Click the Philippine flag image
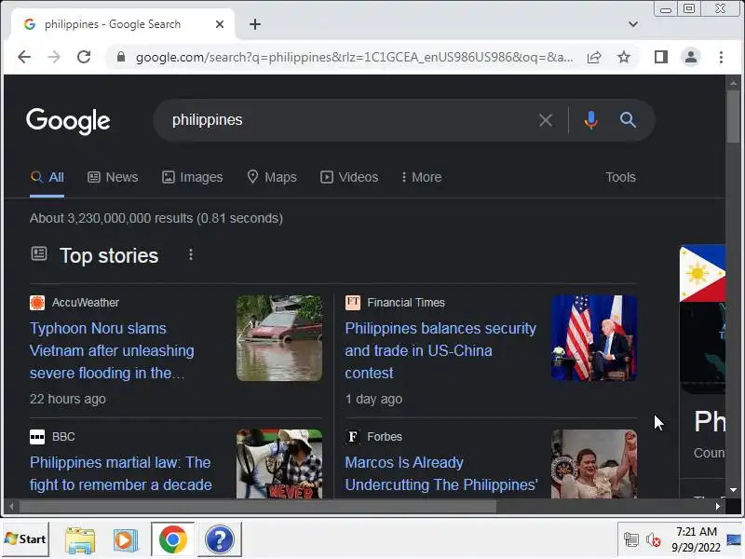 tap(703, 273)
